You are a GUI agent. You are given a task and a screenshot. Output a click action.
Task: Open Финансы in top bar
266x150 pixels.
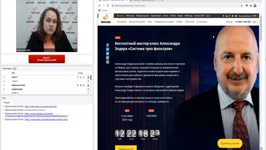(120, 16)
